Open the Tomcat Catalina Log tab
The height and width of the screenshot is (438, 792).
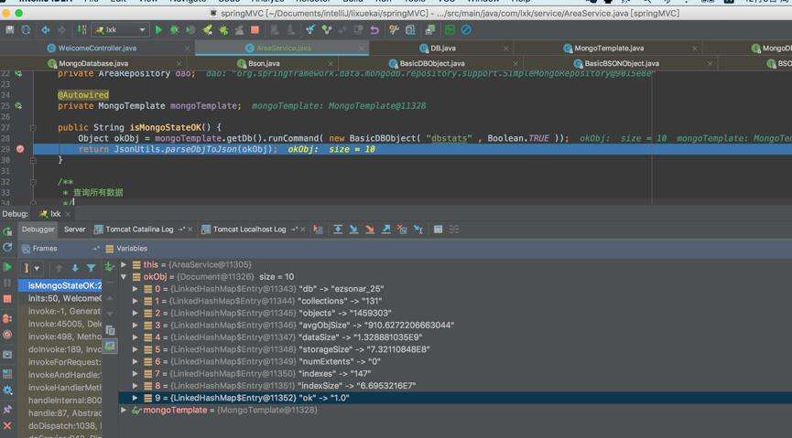pos(139,230)
